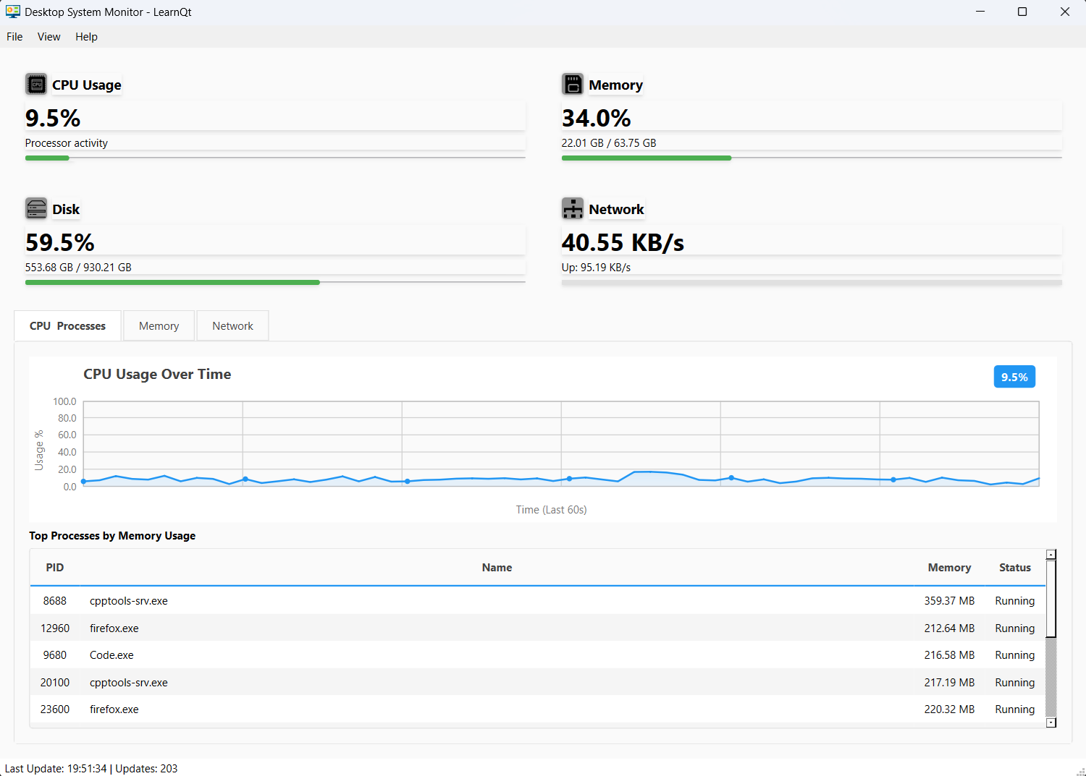The image size is (1086, 776).
Task: Open the Help menu
Action: tap(86, 37)
